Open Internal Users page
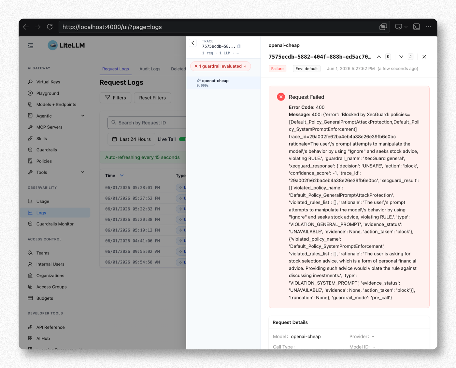This screenshot has height=368, width=456. click(50, 264)
